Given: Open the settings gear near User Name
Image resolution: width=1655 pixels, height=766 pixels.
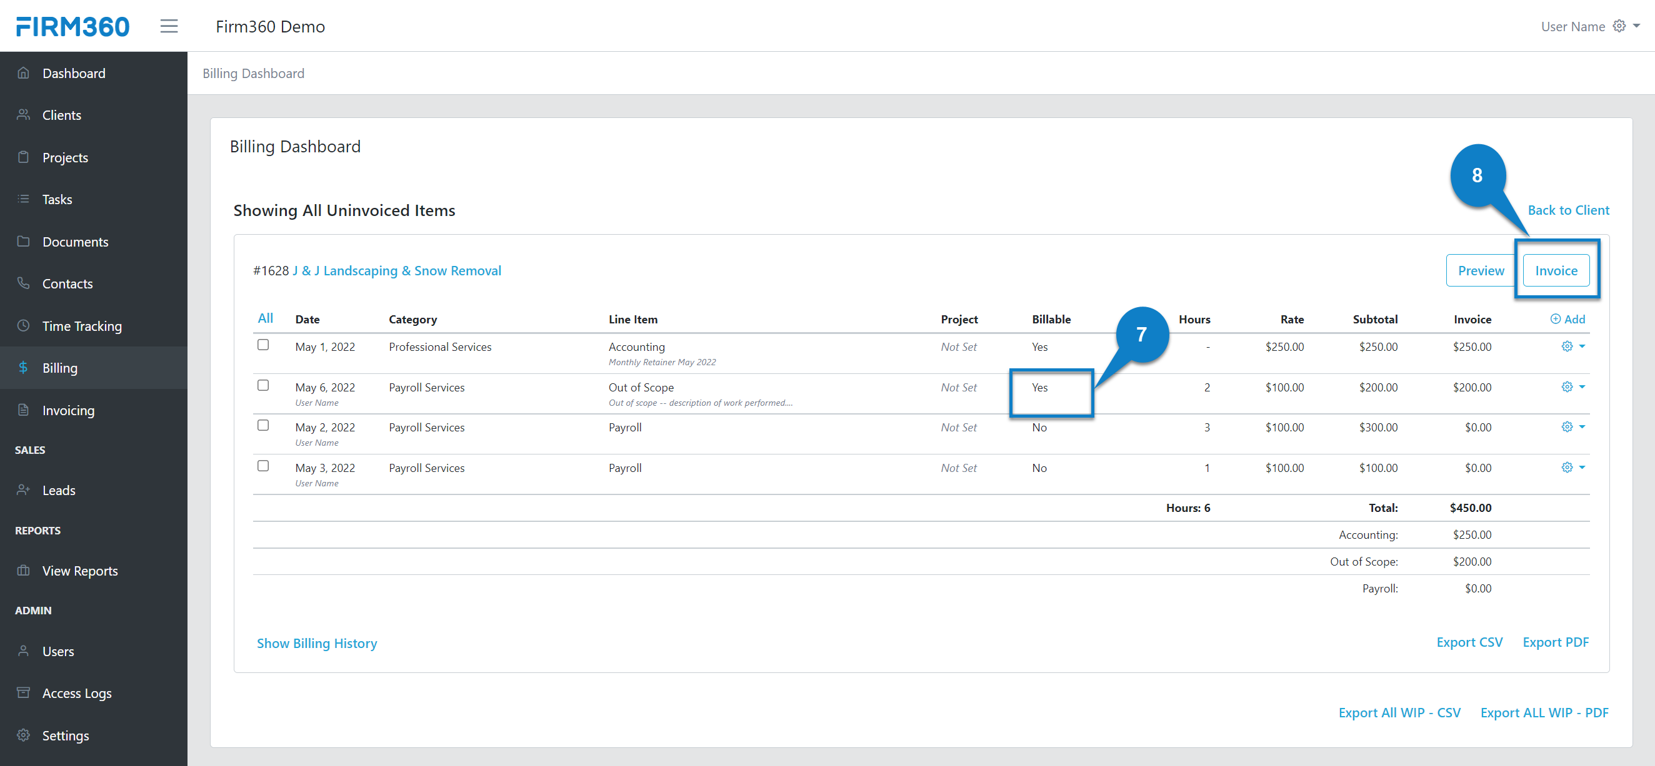Looking at the screenshot, I should coord(1619,26).
